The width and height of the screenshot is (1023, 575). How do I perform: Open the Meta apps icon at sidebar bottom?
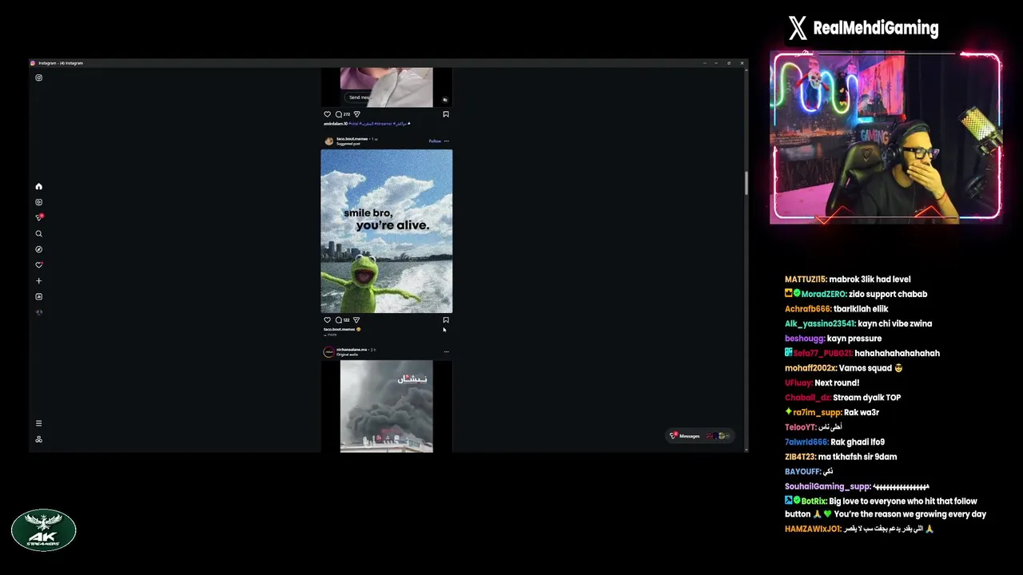(x=38, y=439)
